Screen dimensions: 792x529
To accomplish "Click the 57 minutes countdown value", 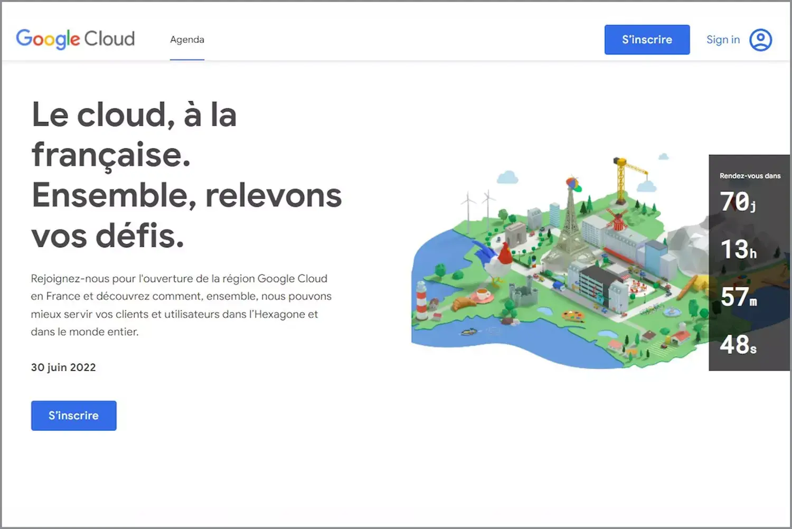I will point(738,297).
